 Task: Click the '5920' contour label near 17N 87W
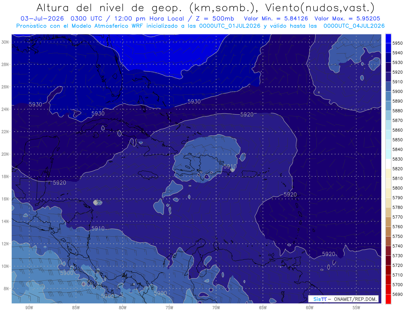(60, 183)
